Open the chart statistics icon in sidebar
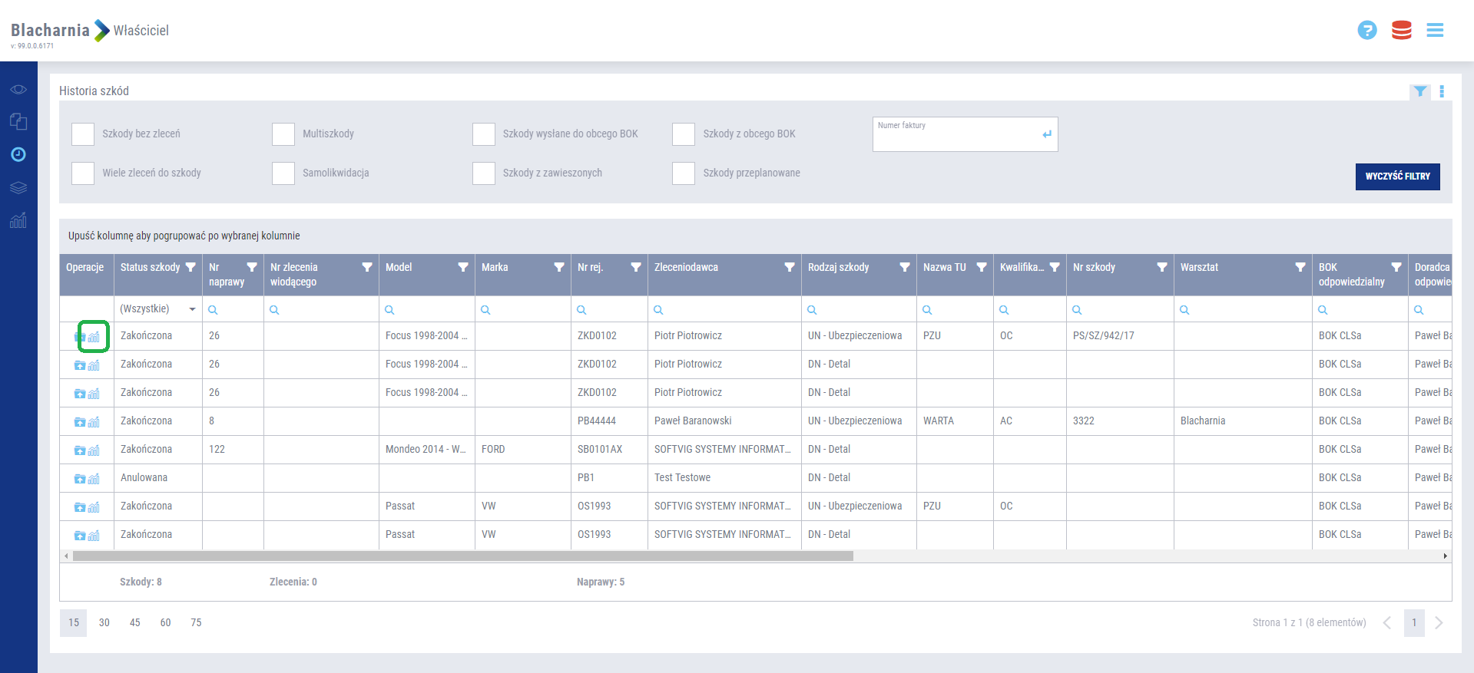This screenshot has width=1474, height=673. tap(18, 220)
